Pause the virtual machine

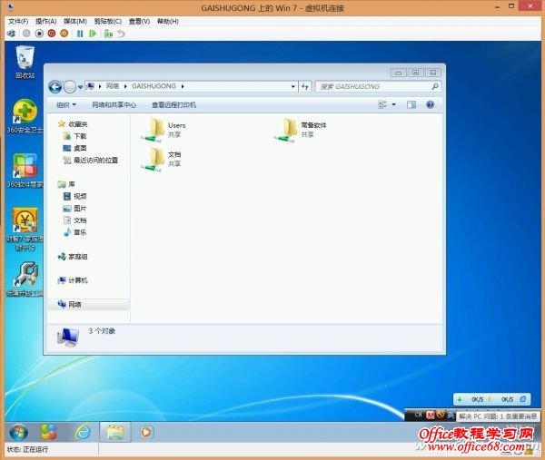tap(80, 34)
